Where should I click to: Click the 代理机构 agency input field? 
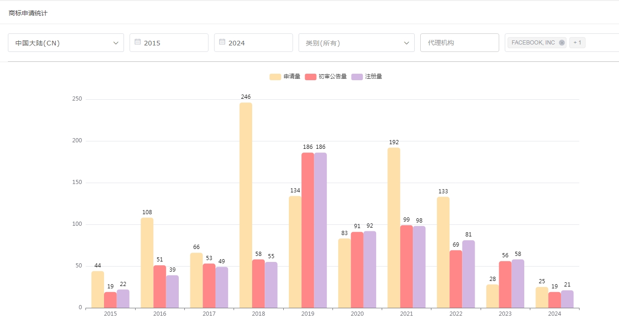click(x=459, y=43)
